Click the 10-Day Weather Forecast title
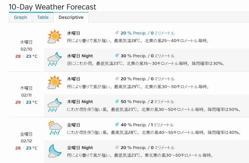 (52, 7)
